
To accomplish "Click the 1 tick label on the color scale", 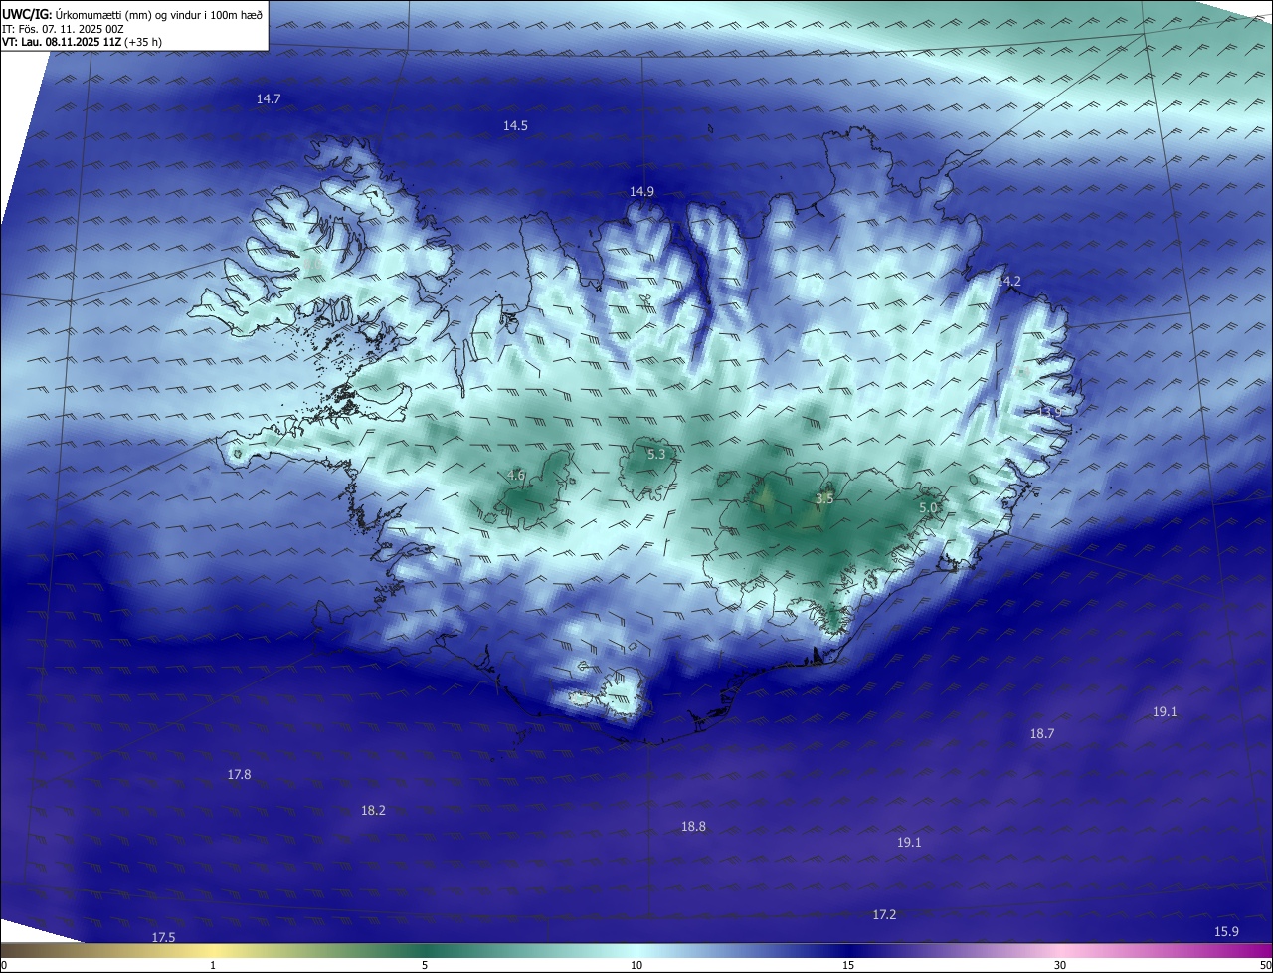I will 213,965.
